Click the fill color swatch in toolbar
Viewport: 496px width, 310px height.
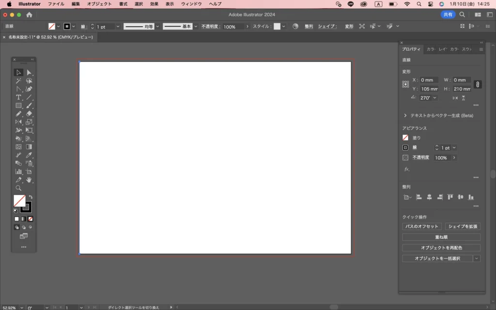point(19,201)
